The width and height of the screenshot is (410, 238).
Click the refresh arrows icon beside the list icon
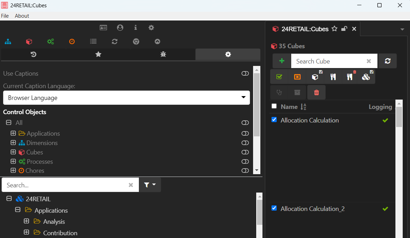click(x=115, y=42)
